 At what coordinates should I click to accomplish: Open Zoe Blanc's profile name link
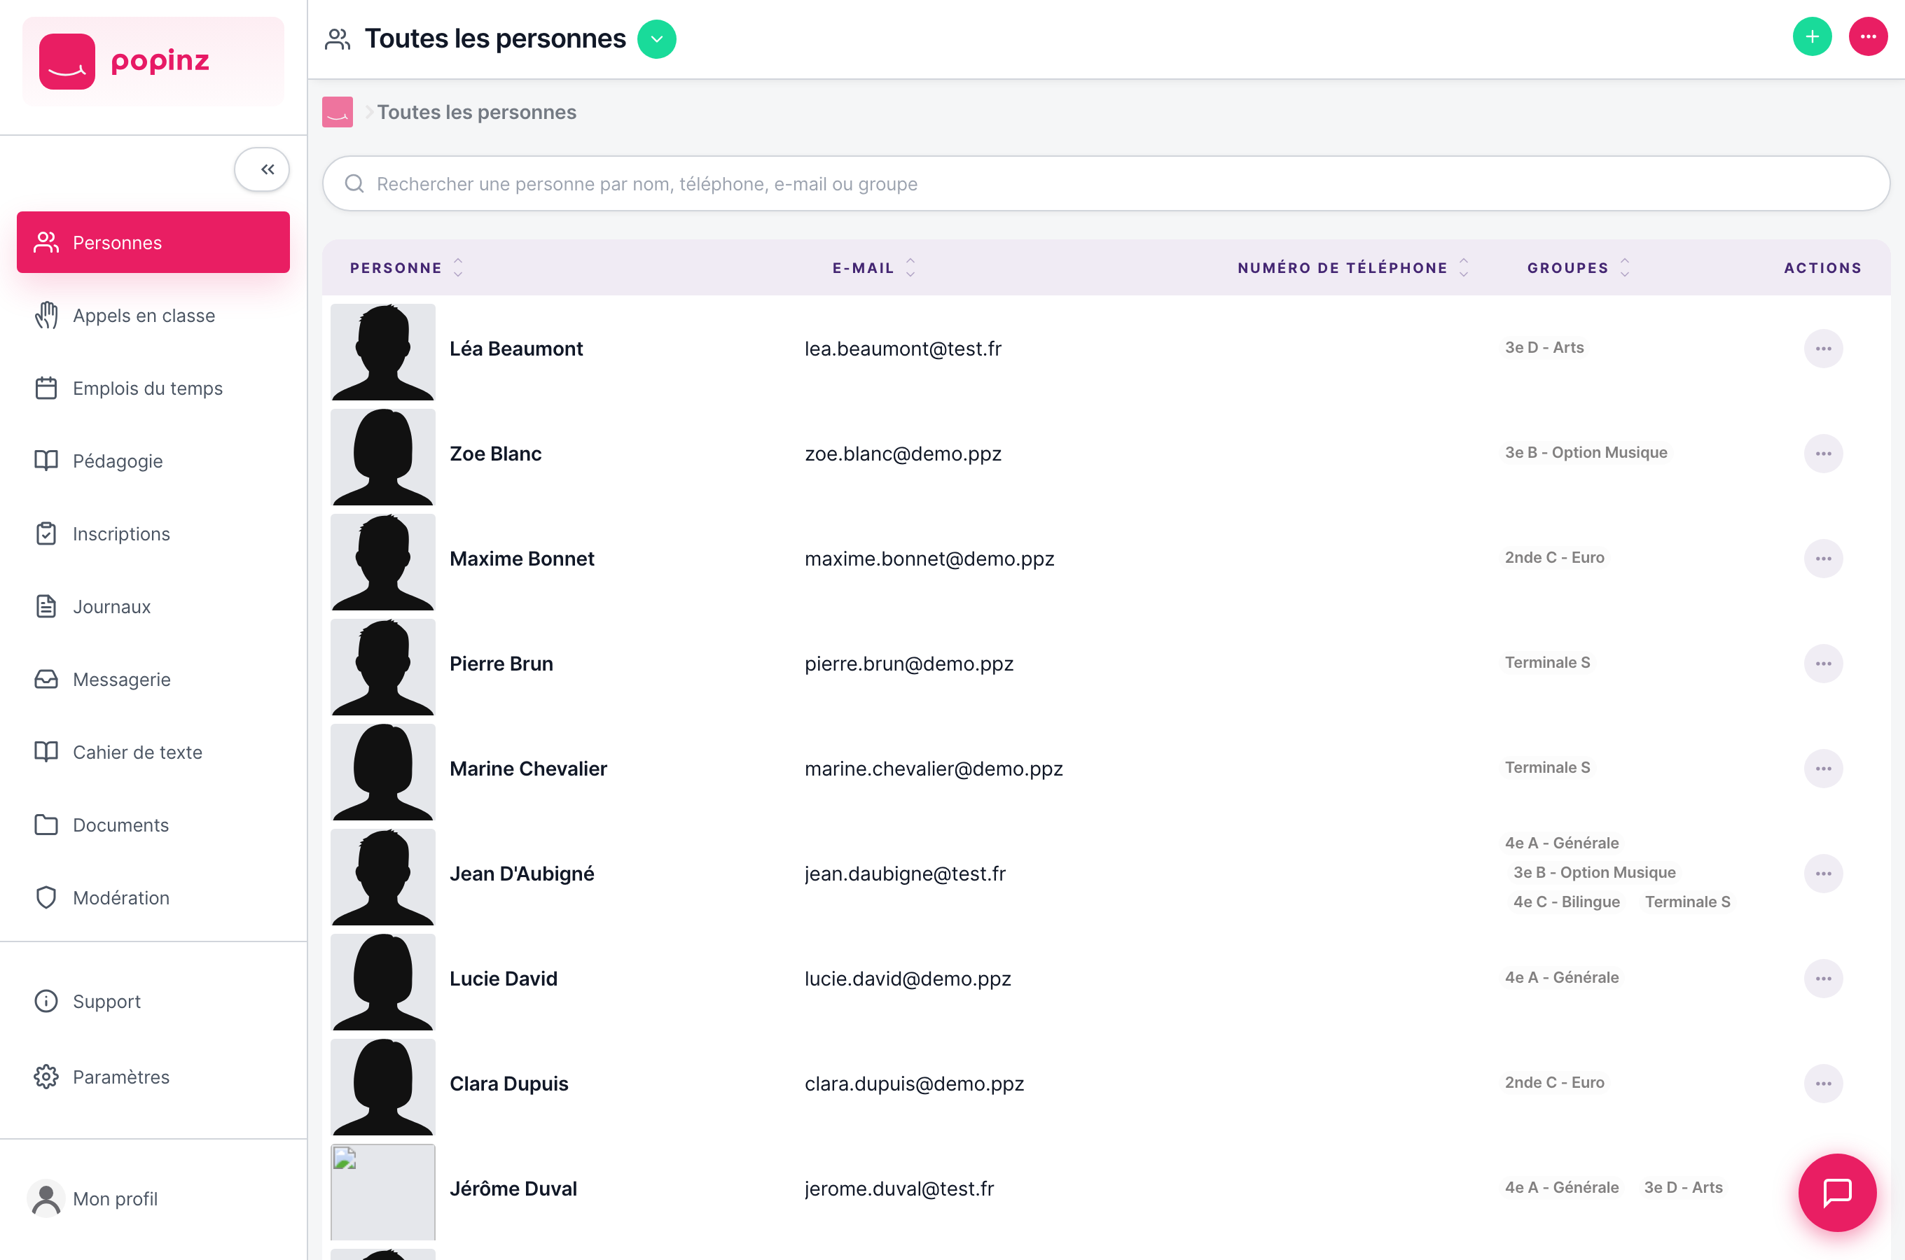[495, 454]
